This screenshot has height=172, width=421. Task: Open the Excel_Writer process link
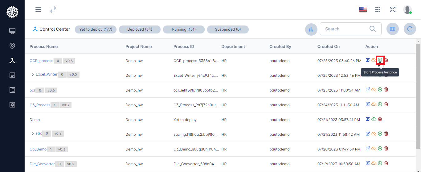click(47, 74)
